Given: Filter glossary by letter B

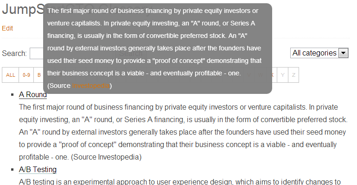Looking at the screenshot, I should (x=39, y=75).
